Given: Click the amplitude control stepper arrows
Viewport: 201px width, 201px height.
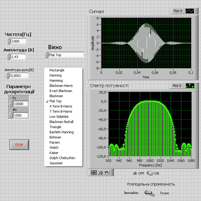Looking at the screenshot, I should pos(9,57).
